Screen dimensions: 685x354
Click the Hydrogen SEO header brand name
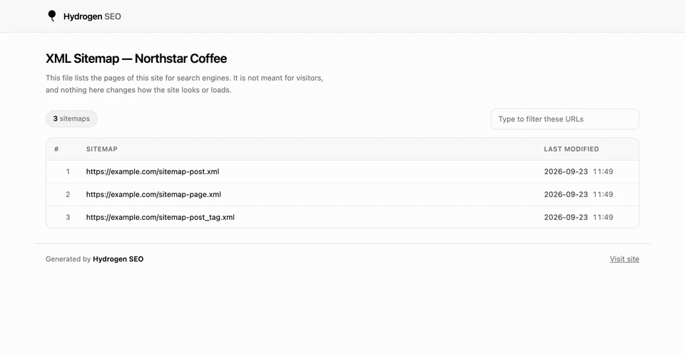tap(92, 16)
